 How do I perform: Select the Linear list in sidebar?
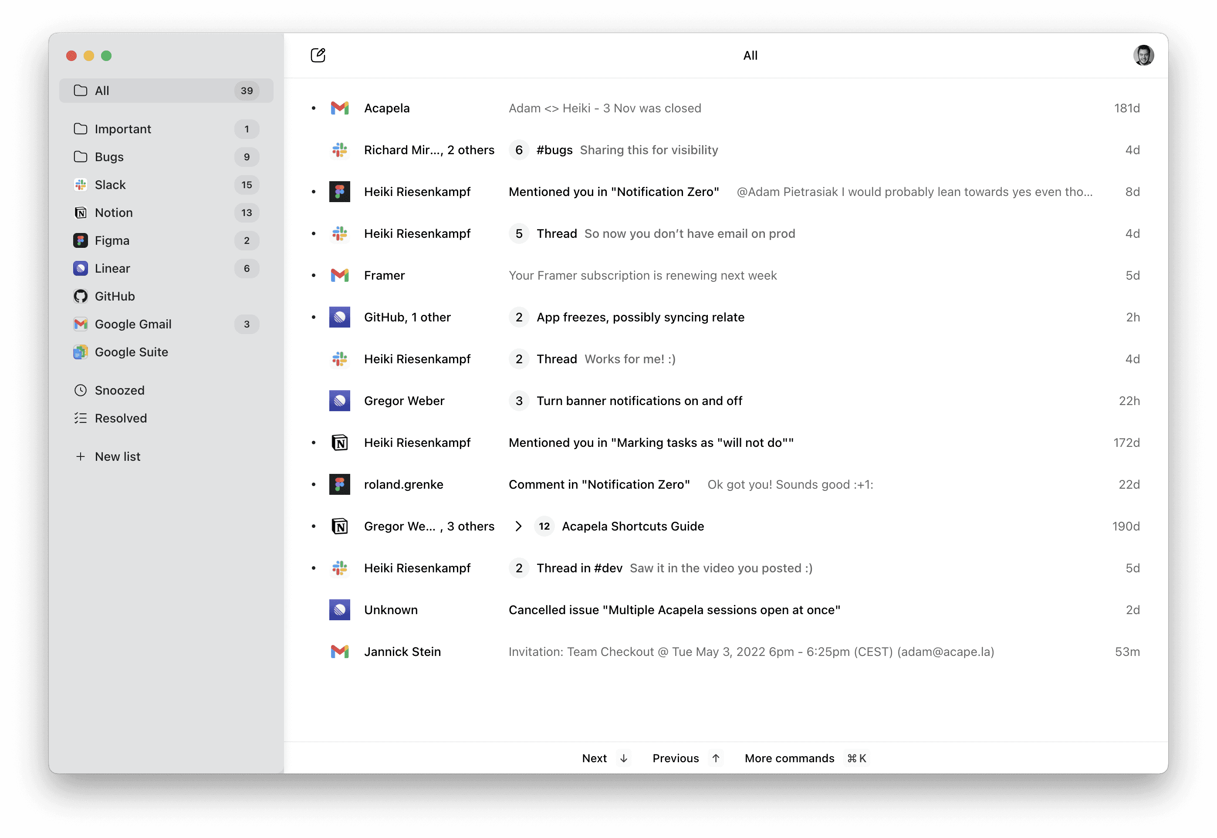coord(112,268)
